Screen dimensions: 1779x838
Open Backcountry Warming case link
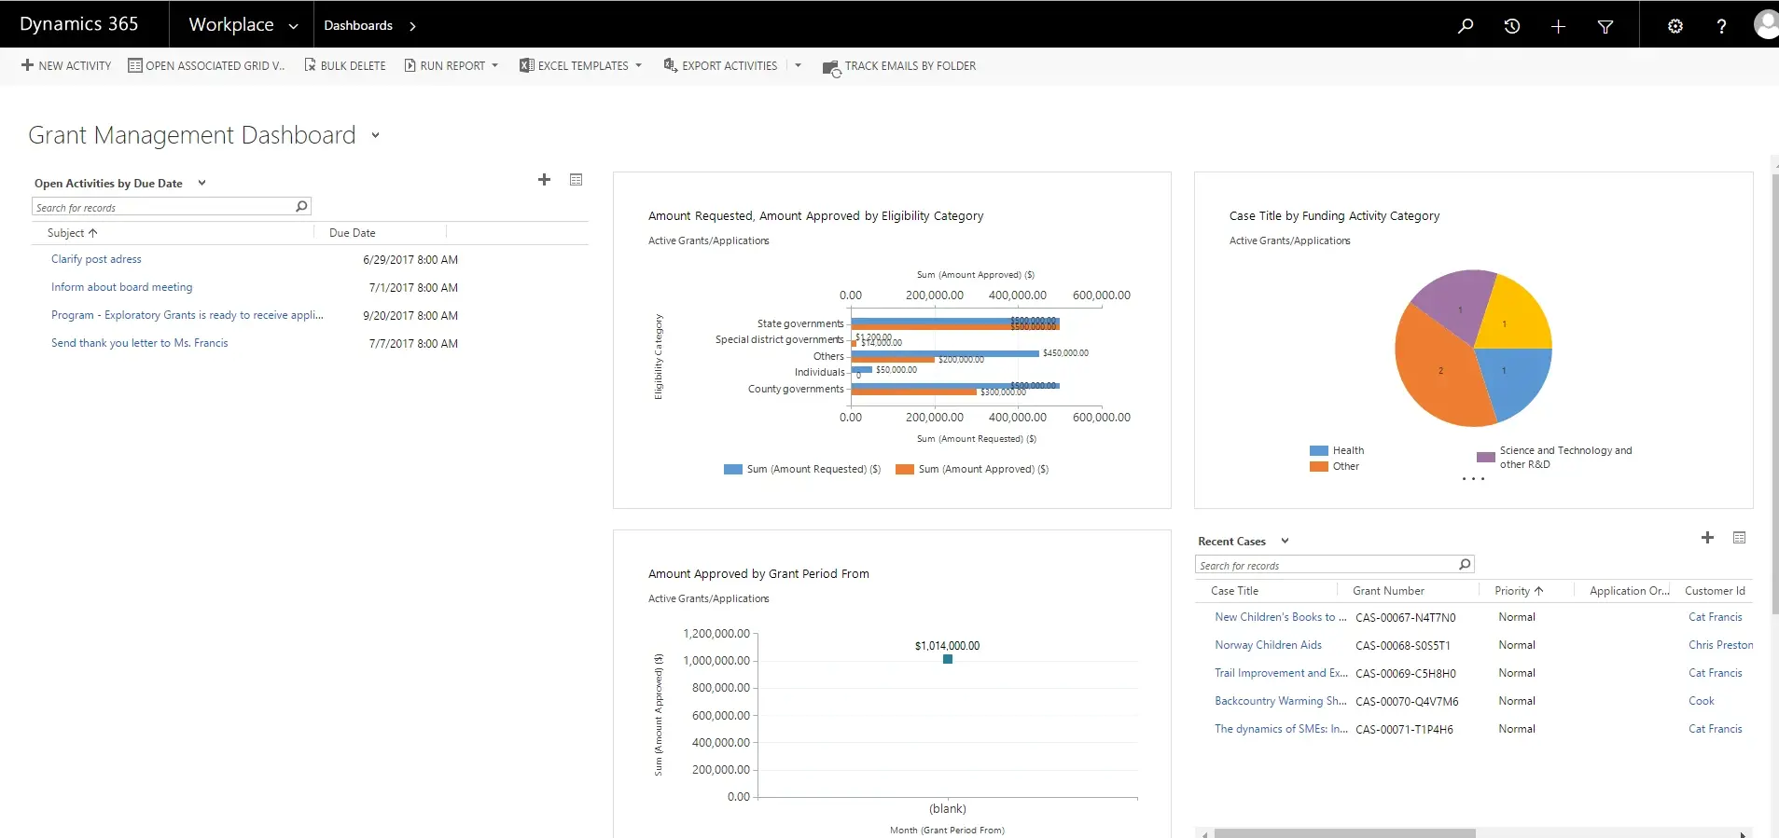pos(1280,701)
